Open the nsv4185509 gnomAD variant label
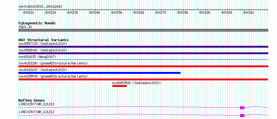Viewport: 277px width, 119px height. click(x=53, y=76)
